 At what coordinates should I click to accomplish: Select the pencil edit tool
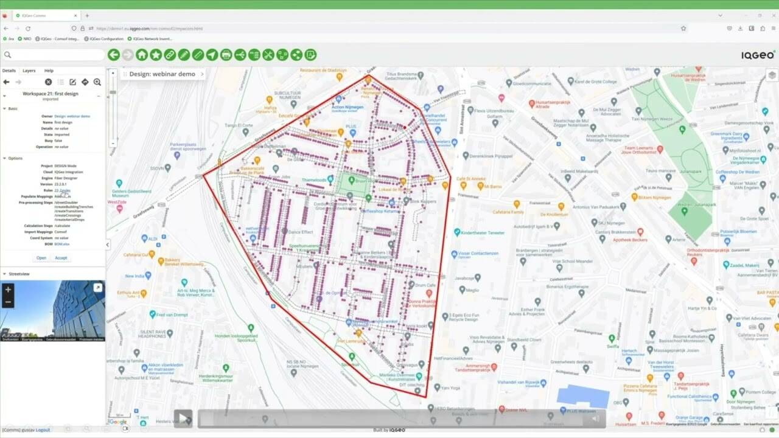coord(184,55)
